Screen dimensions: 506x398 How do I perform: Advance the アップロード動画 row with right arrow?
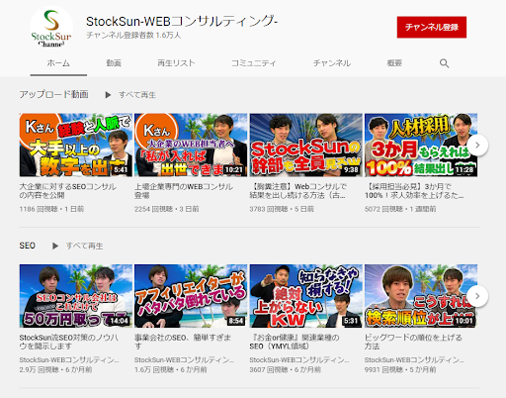[477, 145]
